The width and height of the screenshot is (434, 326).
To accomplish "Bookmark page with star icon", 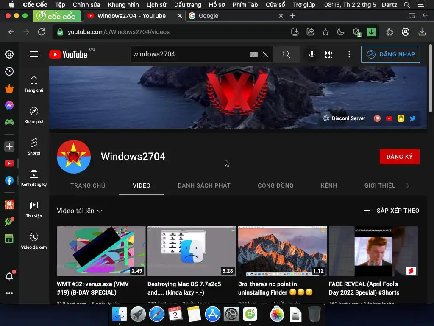I will coord(325,32).
